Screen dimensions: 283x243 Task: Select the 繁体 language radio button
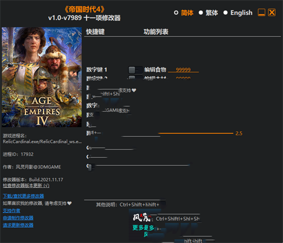(201, 12)
